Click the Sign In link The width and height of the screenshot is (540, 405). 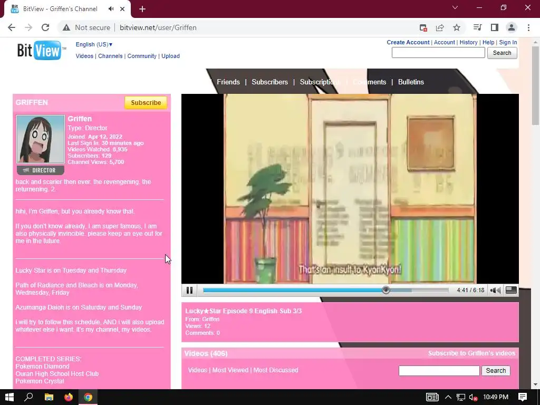508,42
